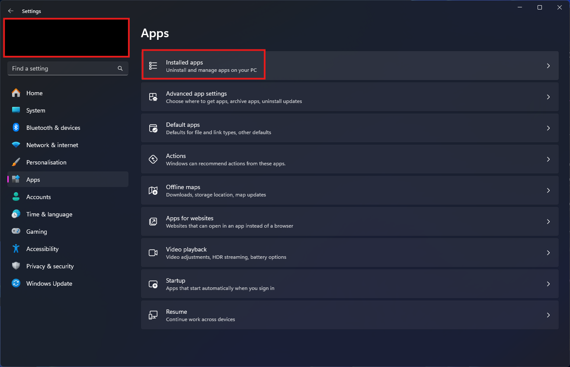Click the Actions diamond icon
Image resolution: width=570 pixels, height=367 pixels.
coord(153,159)
